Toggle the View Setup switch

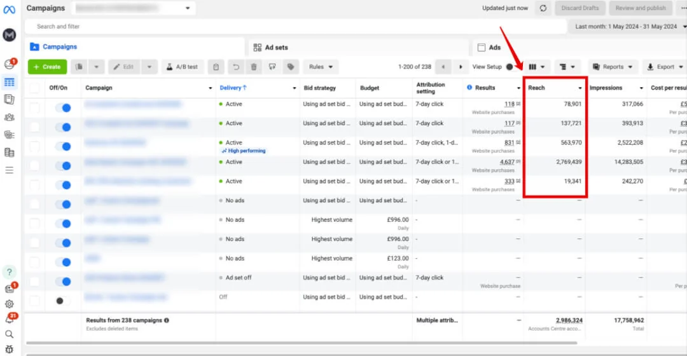(513, 67)
